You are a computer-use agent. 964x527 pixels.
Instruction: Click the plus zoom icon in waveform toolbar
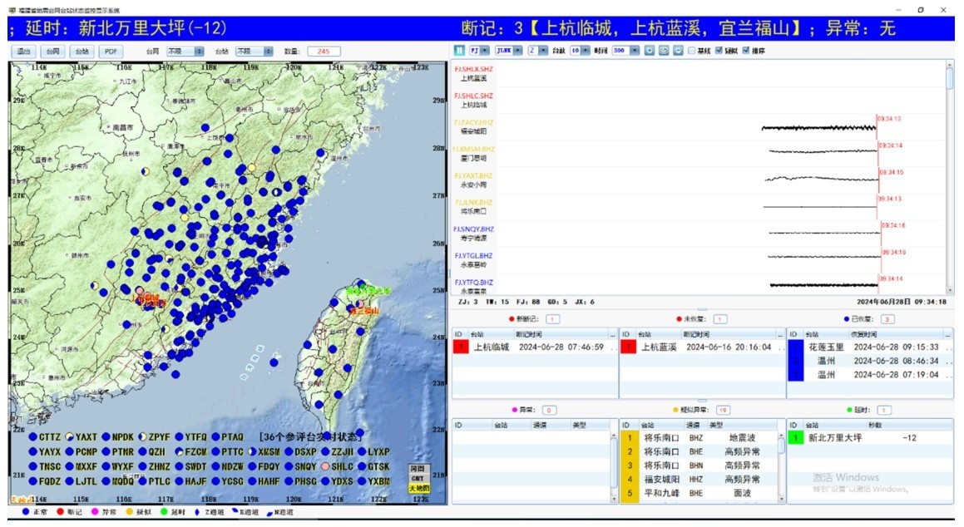650,51
